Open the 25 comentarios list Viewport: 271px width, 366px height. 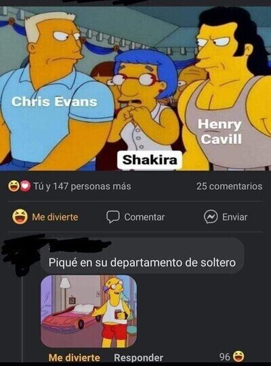[229, 186]
